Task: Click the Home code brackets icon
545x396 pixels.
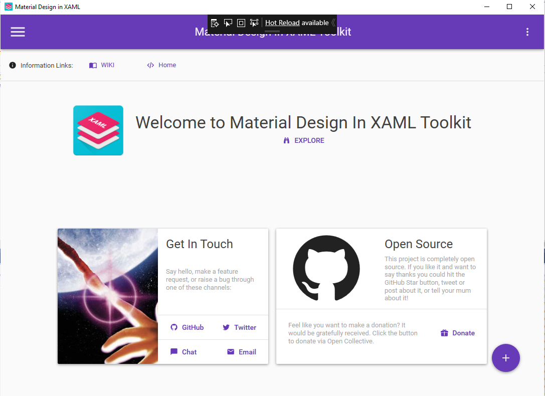Action: (150, 65)
